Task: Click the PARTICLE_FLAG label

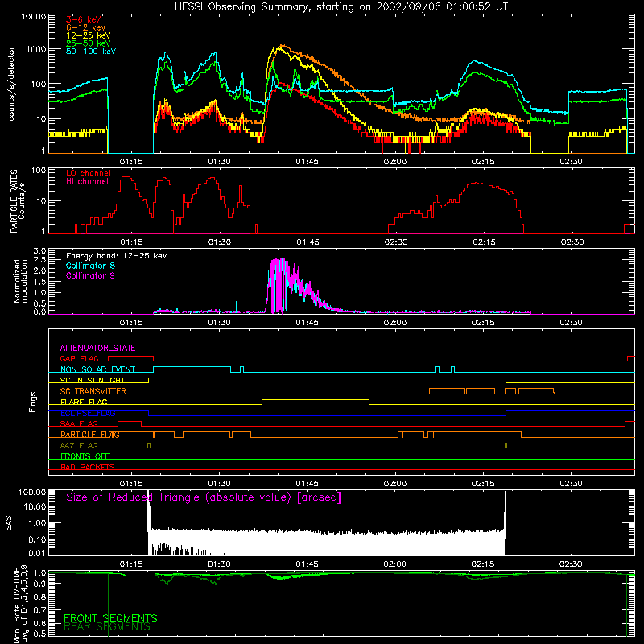Action: coord(90,435)
